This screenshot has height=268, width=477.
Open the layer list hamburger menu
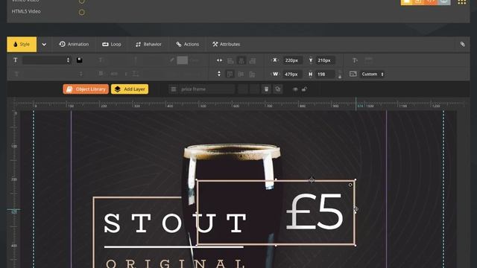click(x=173, y=89)
